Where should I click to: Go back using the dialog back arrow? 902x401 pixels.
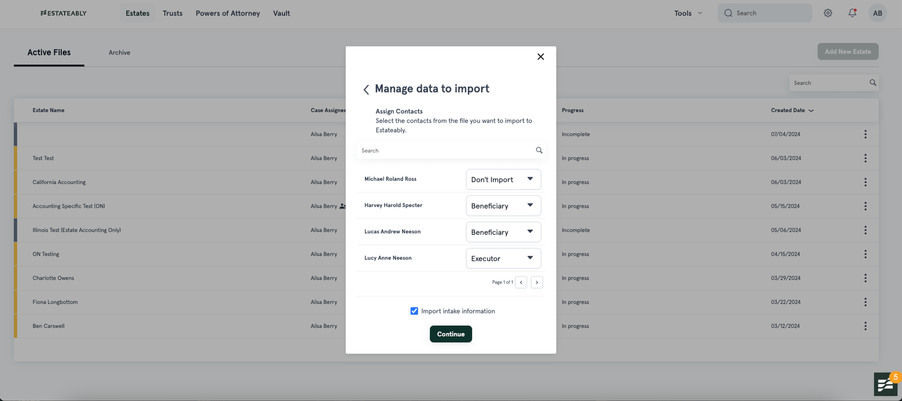366,89
